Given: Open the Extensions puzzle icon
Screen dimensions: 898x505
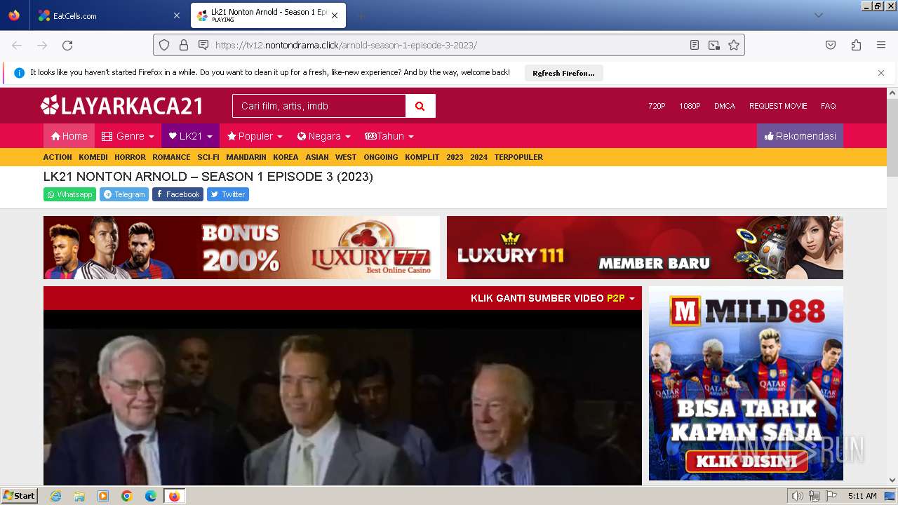Looking at the screenshot, I should point(856,45).
